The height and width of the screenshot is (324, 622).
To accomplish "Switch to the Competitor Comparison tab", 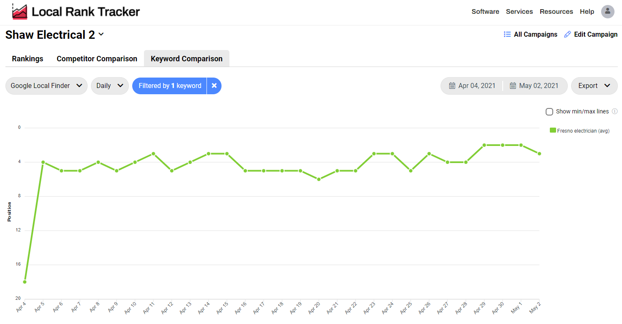I will 97,59.
